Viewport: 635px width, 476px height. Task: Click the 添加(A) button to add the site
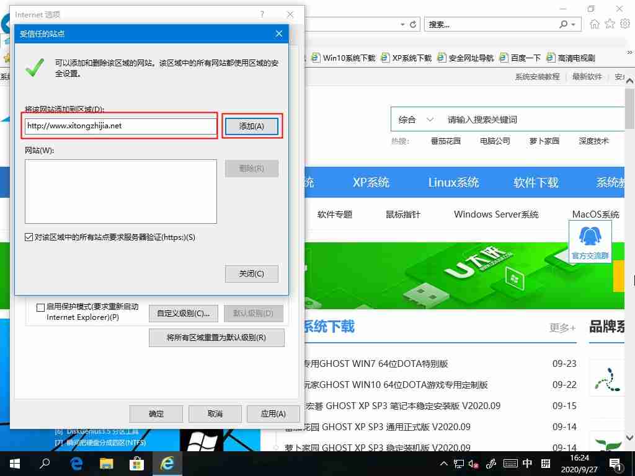(251, 126)
